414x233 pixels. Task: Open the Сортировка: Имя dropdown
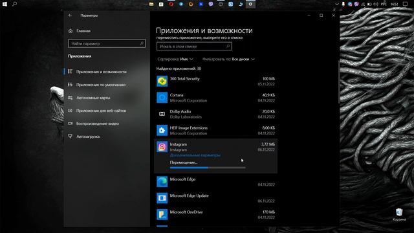pyautogui.click(x=175, y=59)
